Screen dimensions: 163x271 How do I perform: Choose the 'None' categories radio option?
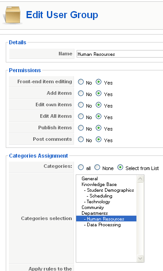coord(97,167)
